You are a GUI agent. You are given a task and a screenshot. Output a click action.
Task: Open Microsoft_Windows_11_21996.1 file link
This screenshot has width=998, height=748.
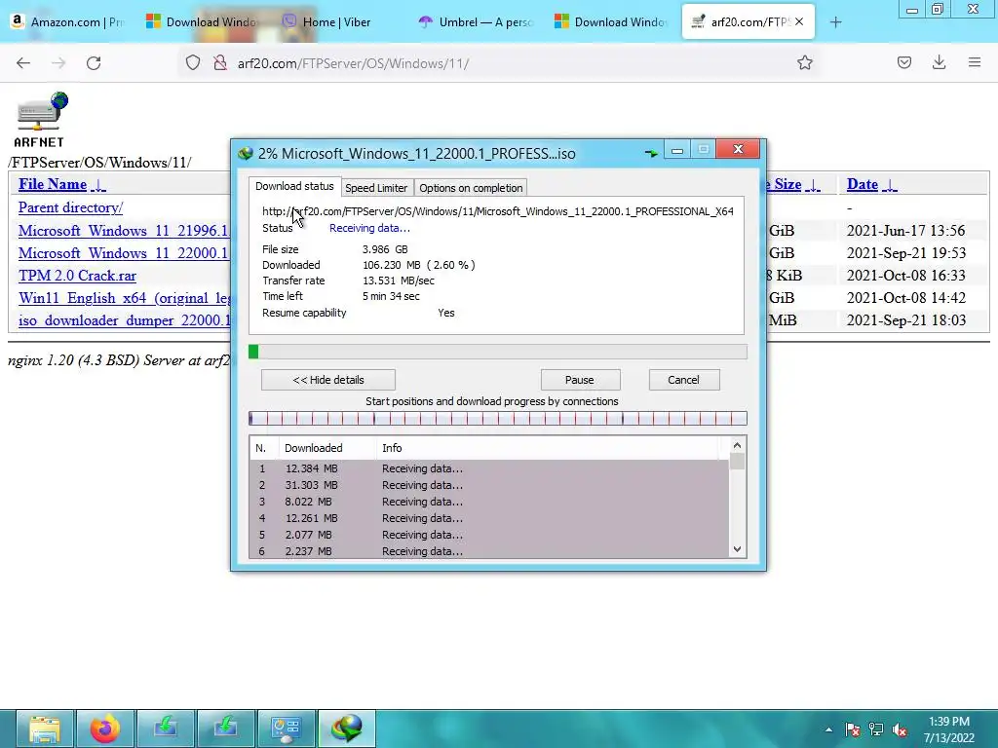coord(124,230)
